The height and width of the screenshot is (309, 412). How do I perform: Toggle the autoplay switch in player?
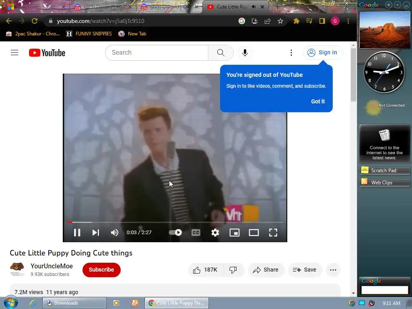click(175, 233)
